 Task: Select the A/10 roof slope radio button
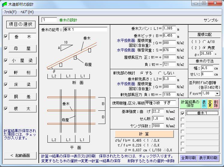204,42
